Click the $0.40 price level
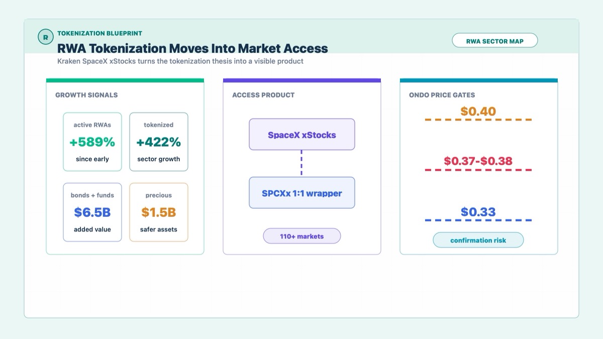Viewport: 603px width, 339px height. point(478,111)
